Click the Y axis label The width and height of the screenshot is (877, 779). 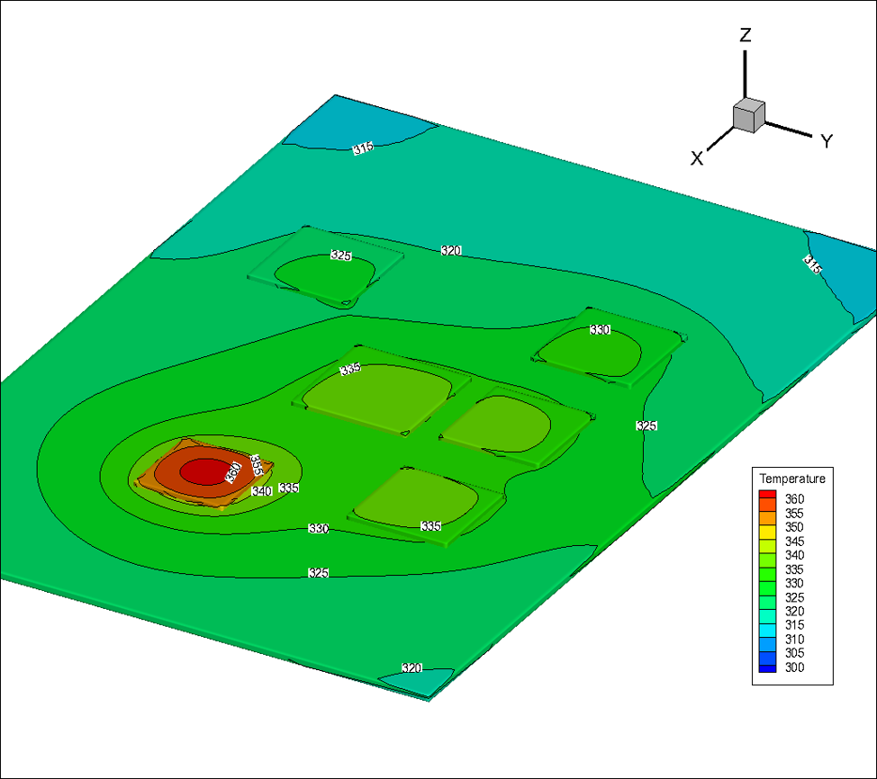click(826, 140)
